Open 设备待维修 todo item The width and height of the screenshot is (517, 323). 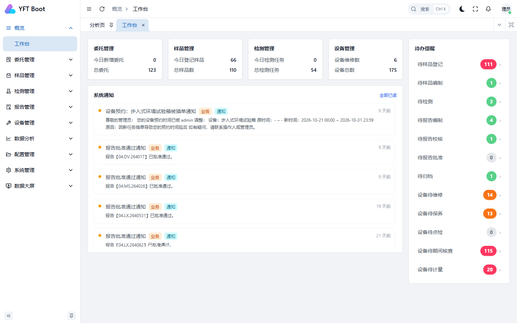(459, 195)
